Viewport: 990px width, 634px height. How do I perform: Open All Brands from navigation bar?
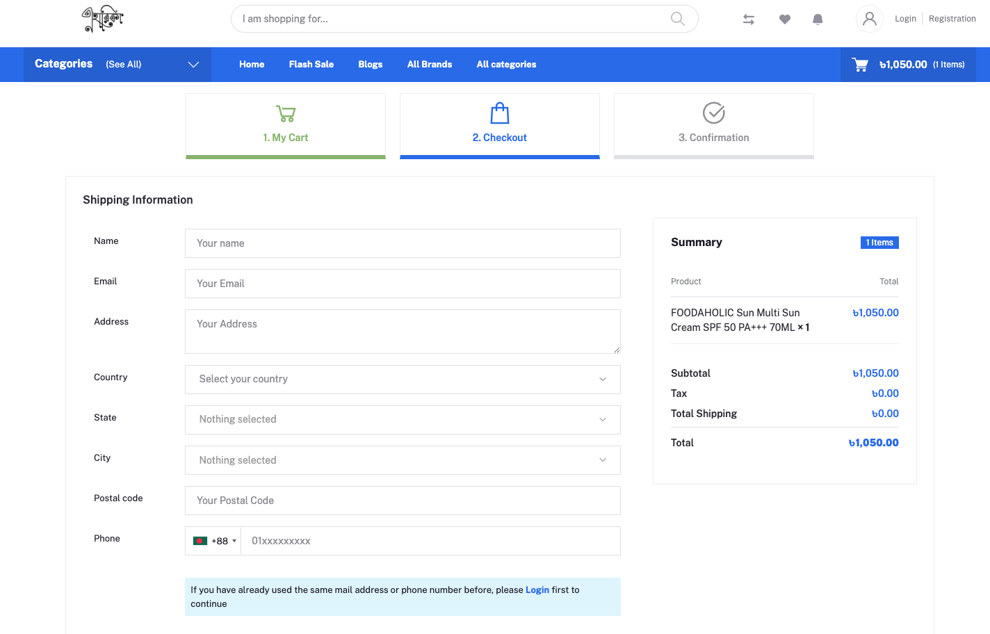(x=429, y=65)
